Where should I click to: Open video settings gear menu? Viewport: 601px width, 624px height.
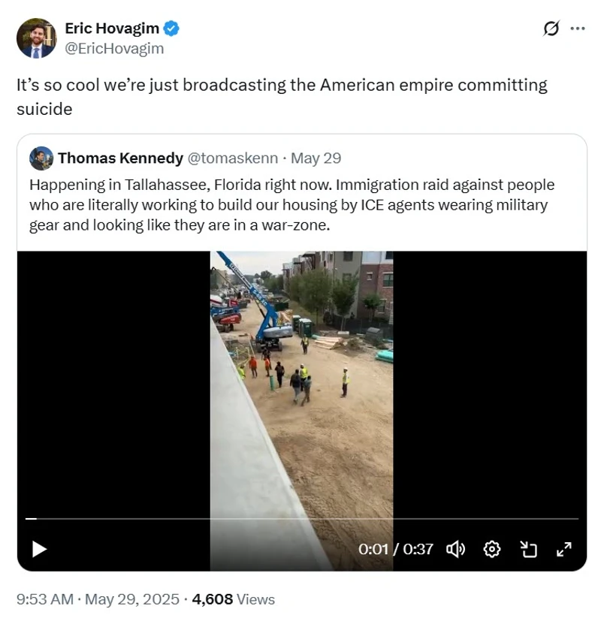click(492, 549)
